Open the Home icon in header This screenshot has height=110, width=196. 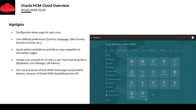(178, 38)
